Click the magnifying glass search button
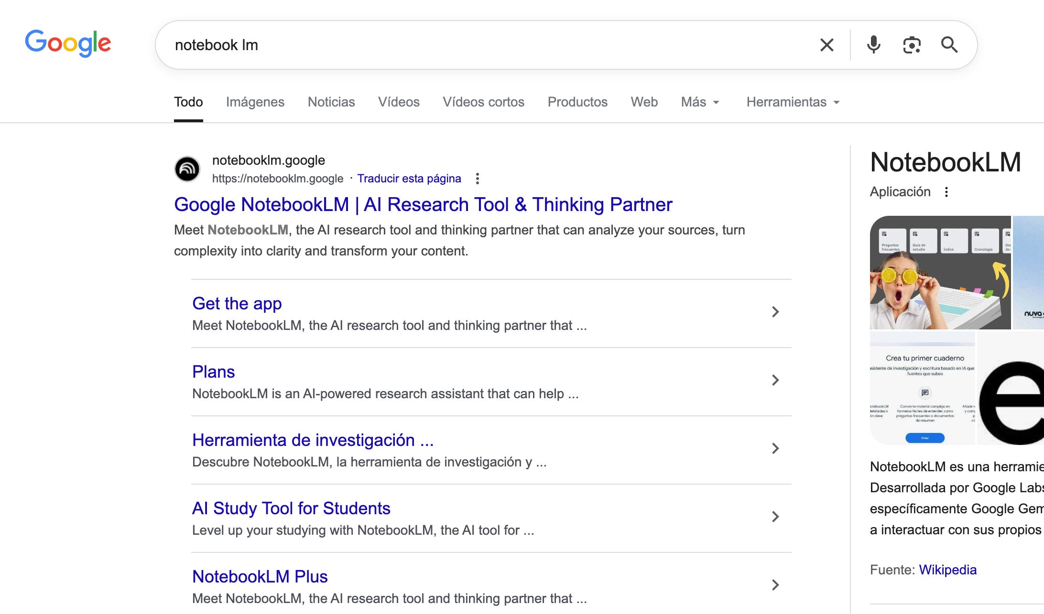 [949, 45]
